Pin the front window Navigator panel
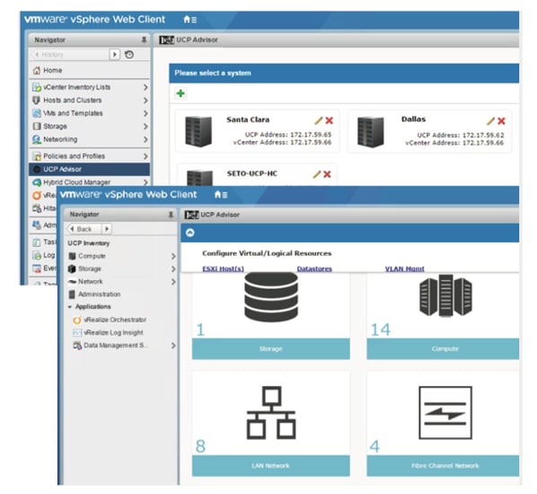This screenshot has height=494, width=537. pyautogui.click(x=171, y=215)
